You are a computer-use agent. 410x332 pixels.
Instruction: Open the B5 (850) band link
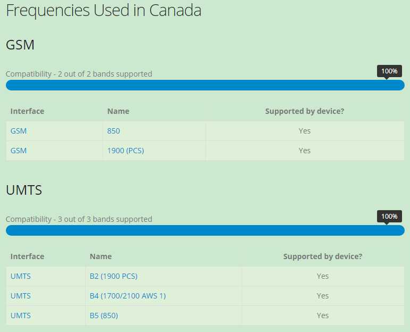[104, 316]
